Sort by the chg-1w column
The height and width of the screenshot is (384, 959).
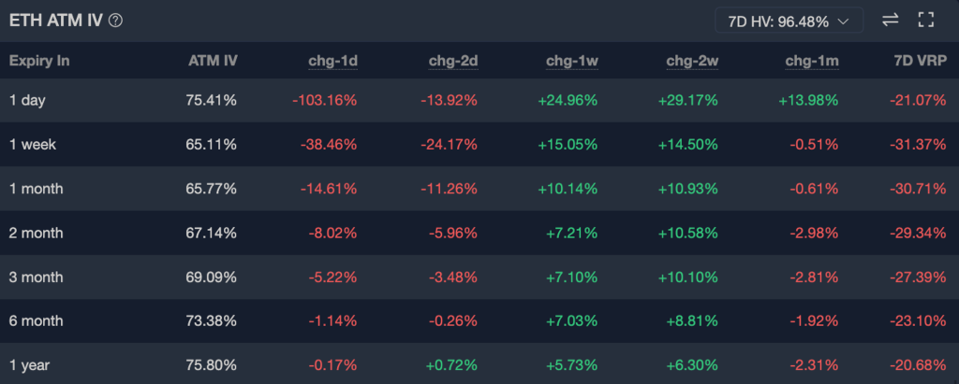click(572, 62)
